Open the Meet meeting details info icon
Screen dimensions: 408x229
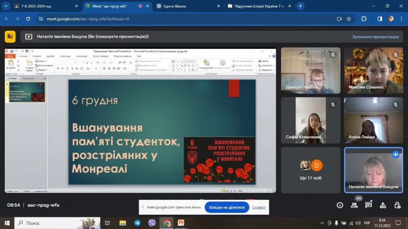(340, 205)
